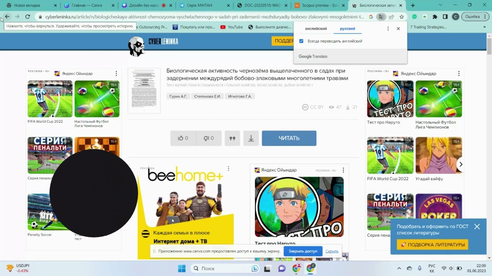Click the address bar URL field
This screenshot has width=492, height=276.
click(x=204, y=17)
